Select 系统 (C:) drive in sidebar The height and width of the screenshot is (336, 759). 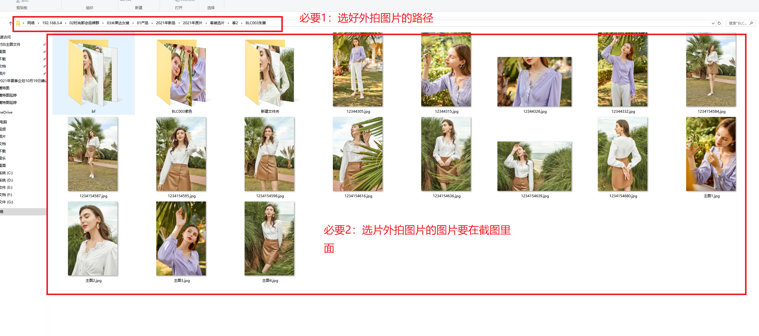coord(7,173)
